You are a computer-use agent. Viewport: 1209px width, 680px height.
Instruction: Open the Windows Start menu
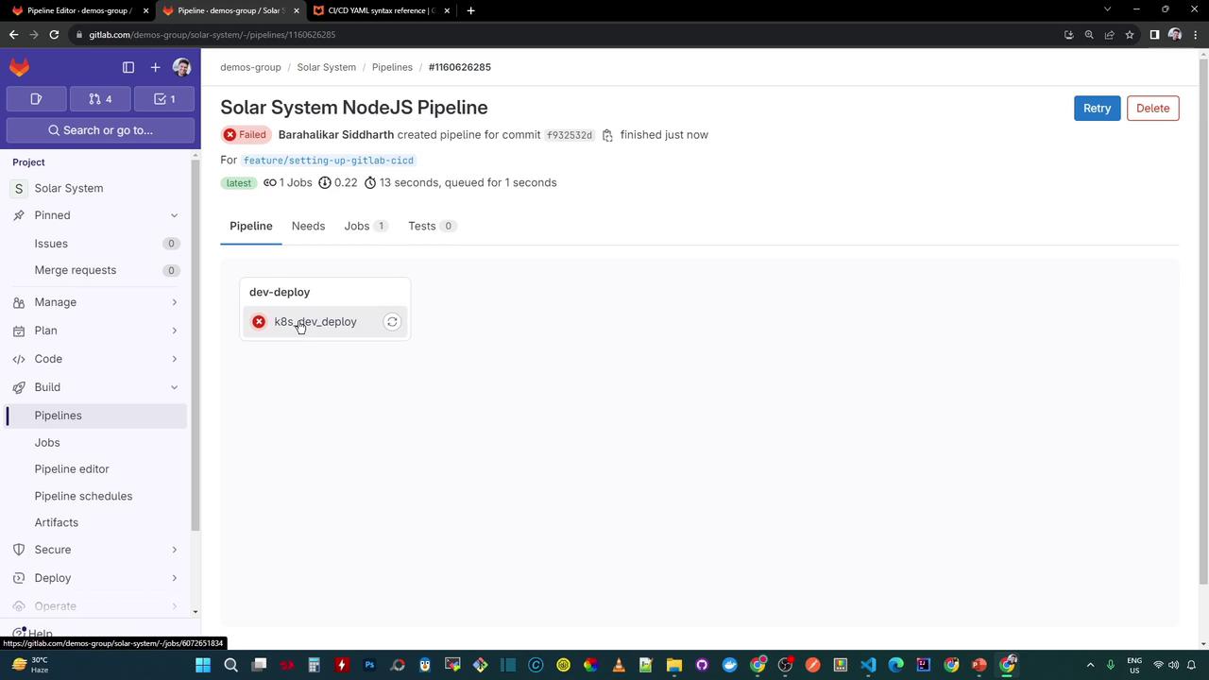point(203,665)
